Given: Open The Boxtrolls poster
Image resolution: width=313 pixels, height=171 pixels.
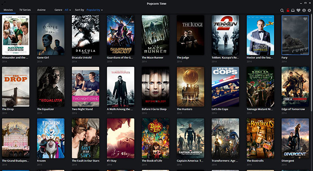Looking at the screenshot, I should click(x=260, y=138).
